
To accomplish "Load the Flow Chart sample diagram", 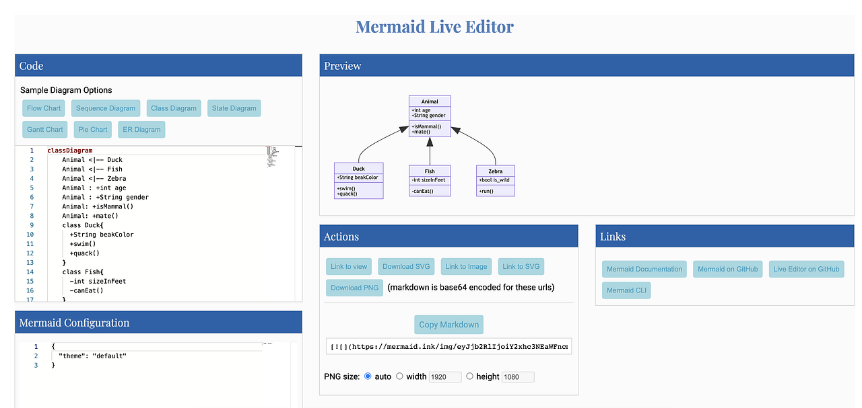I will 42,108.
